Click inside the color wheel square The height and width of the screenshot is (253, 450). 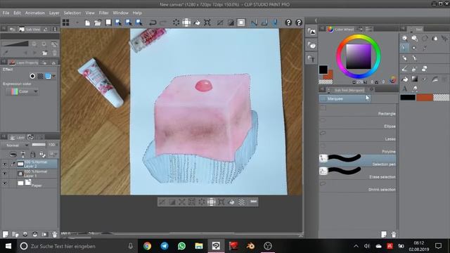tap(359, 56)
